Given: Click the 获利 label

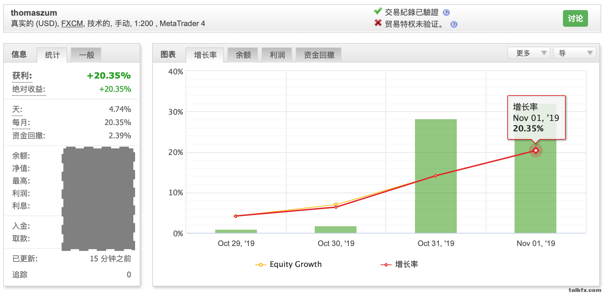Looking at the screenshot, I should click(x=22, y=76).
